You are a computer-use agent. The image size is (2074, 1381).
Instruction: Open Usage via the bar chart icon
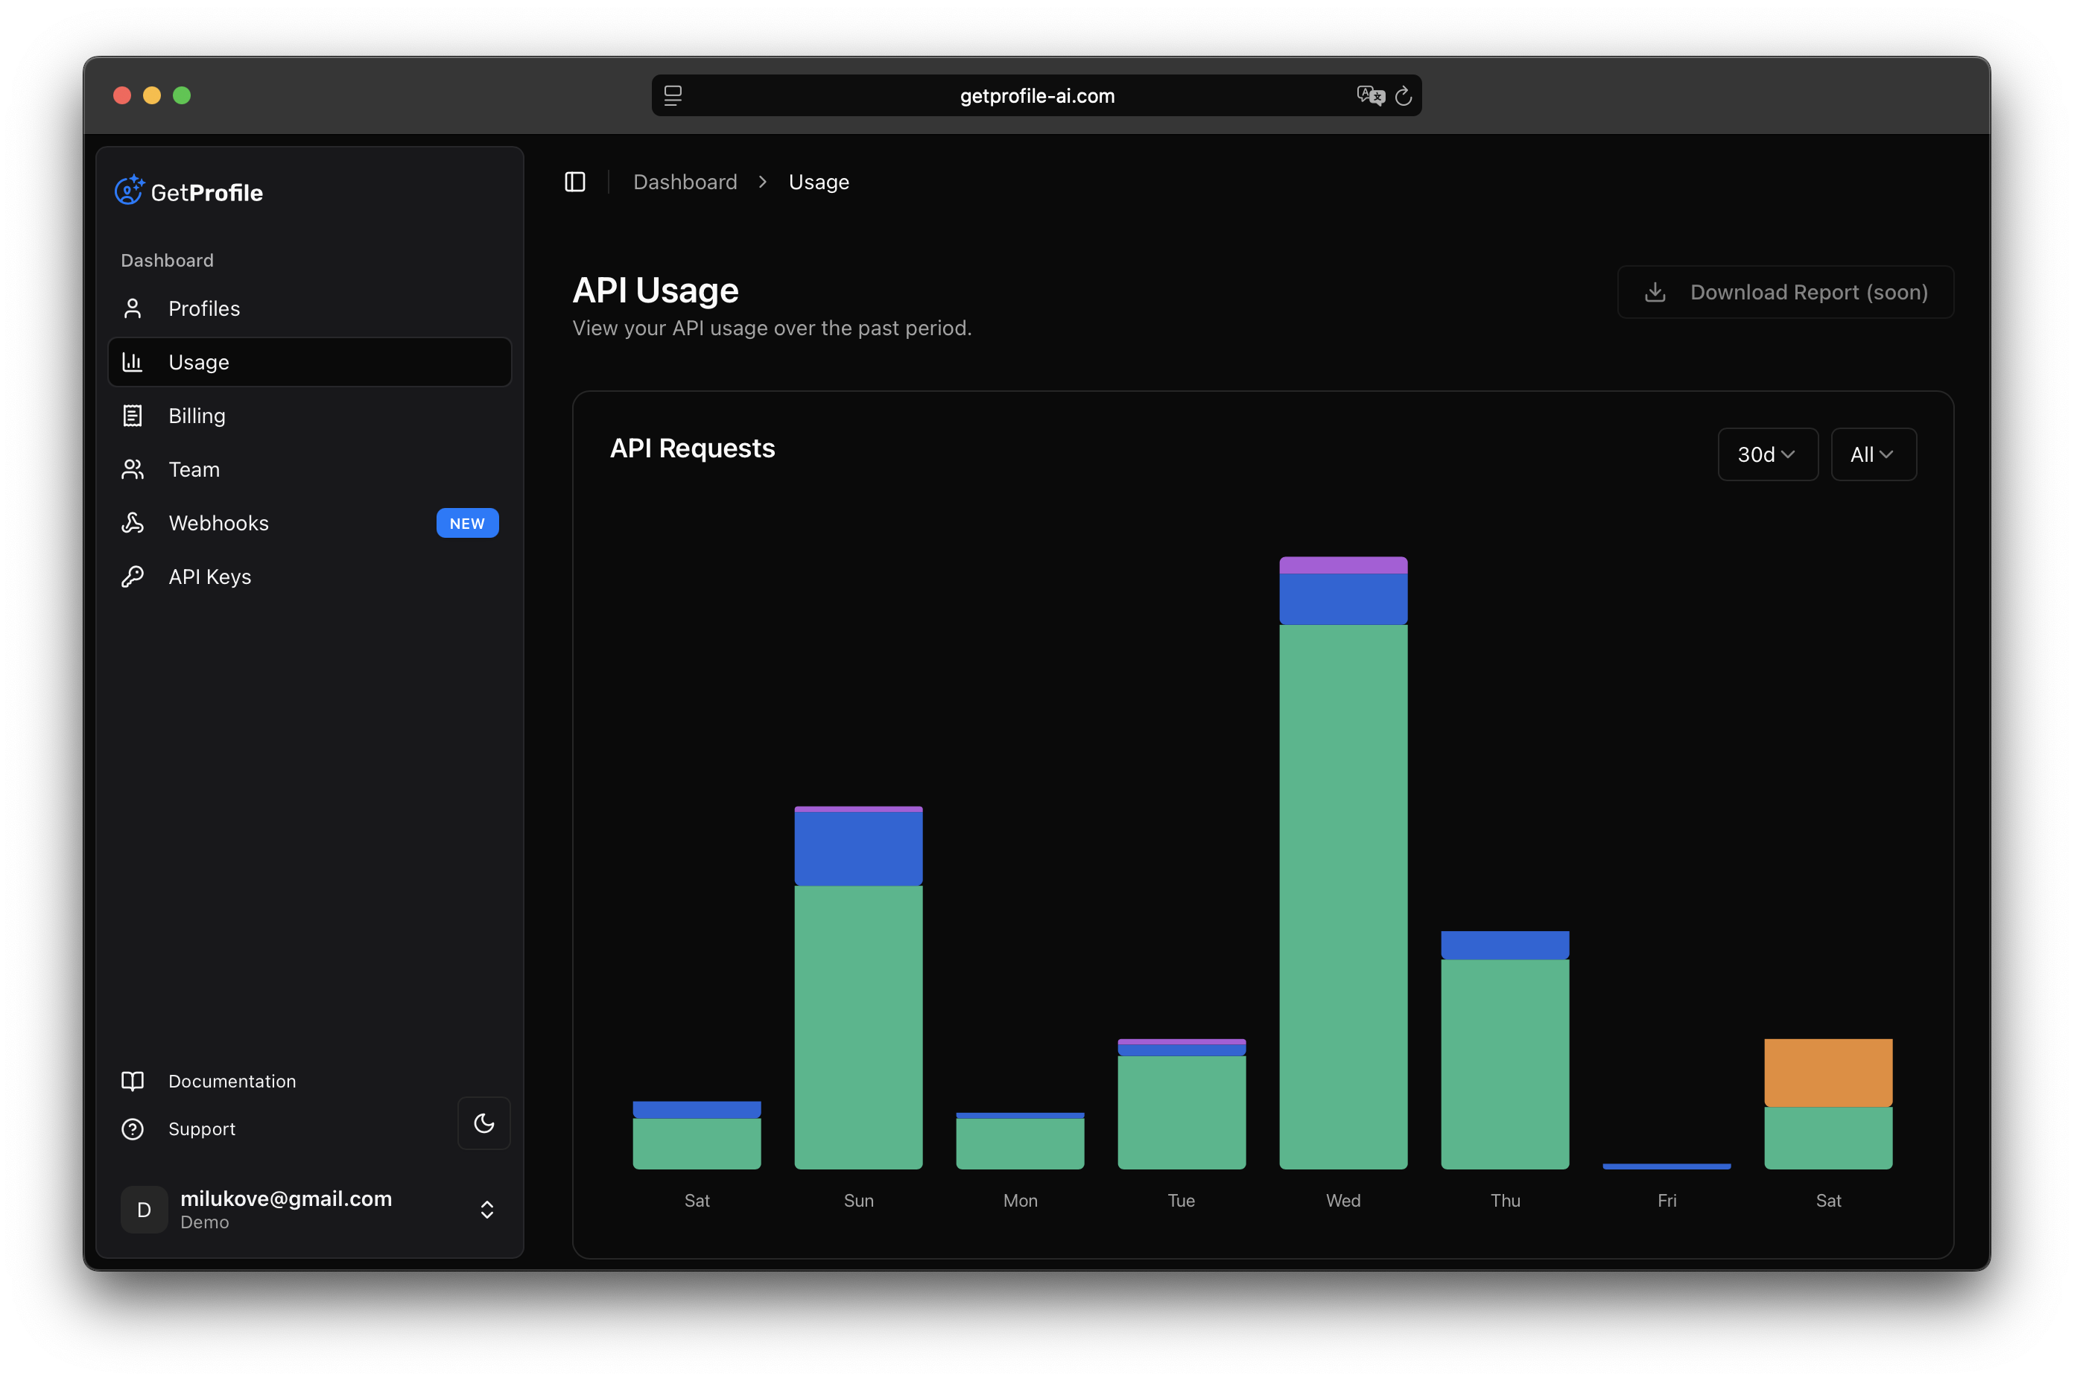(x=132, y=361)
